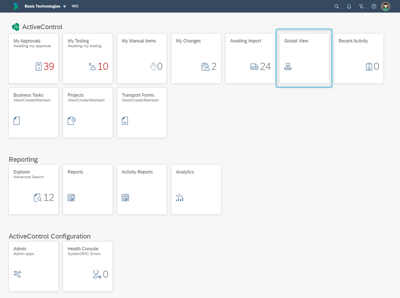The width and height of the screenshot is (400, 298).
Task: Click the Recent Activity clipboard icon
Action: pos(369,66)
